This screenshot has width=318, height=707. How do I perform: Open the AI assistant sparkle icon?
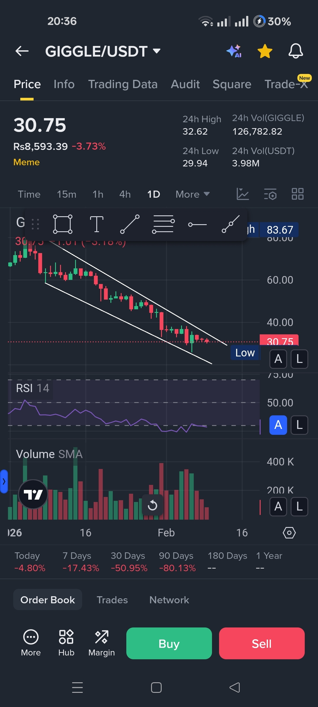[234, 51]
